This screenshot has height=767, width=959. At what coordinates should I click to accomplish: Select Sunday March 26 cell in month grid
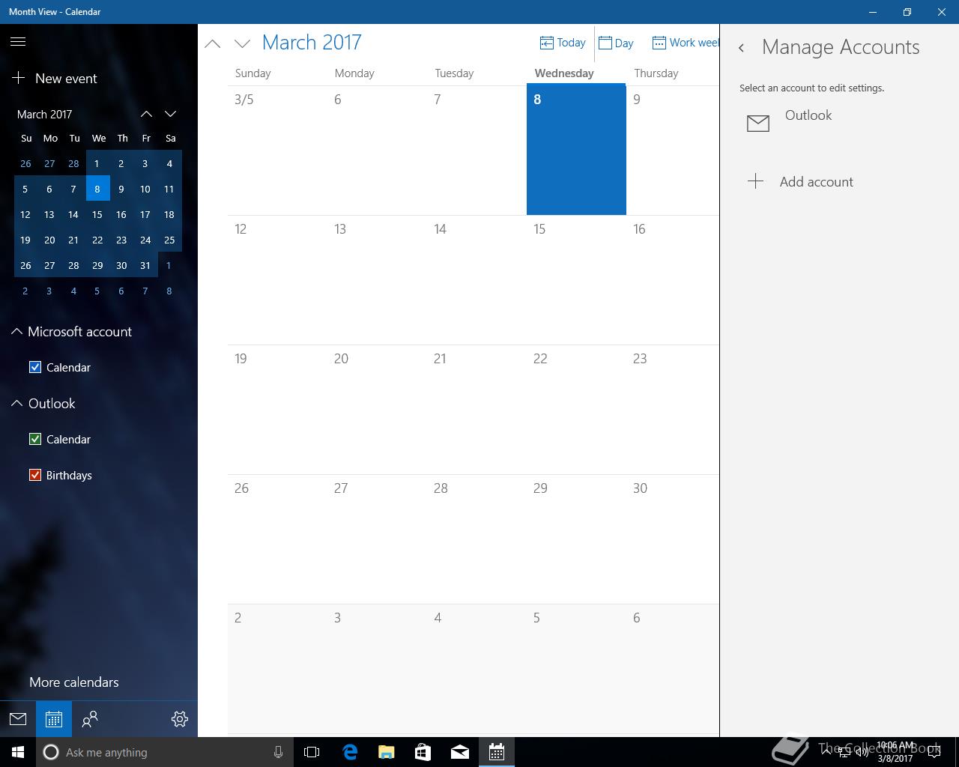277,539
